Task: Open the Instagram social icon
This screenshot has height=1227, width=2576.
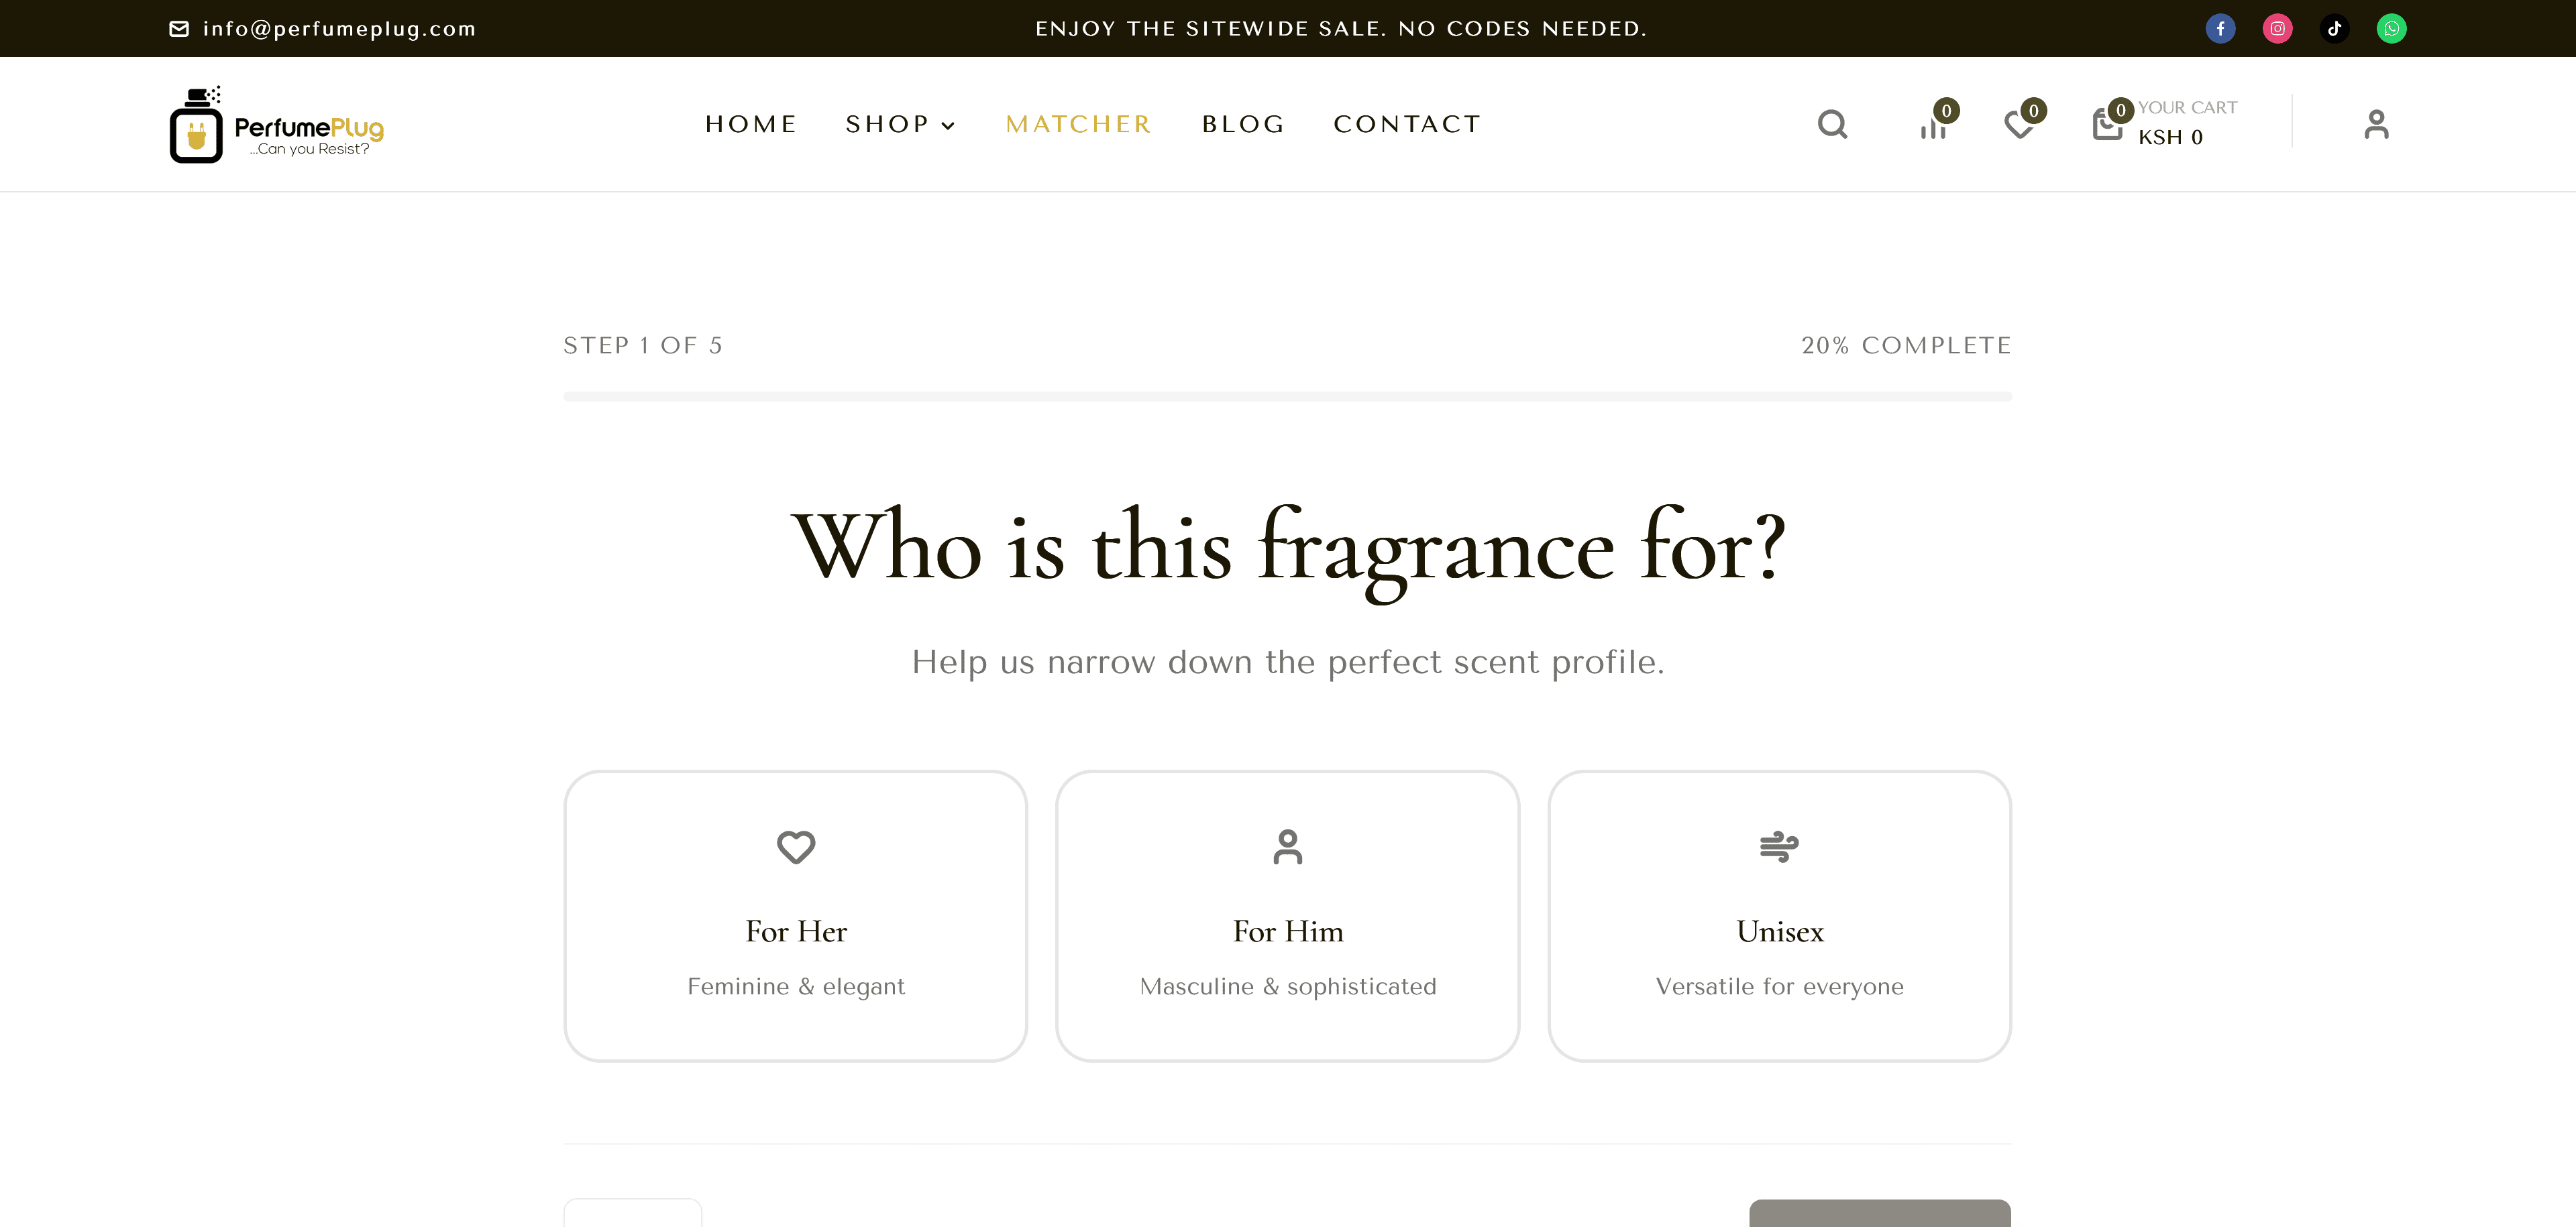Action: click(2277, 28)
